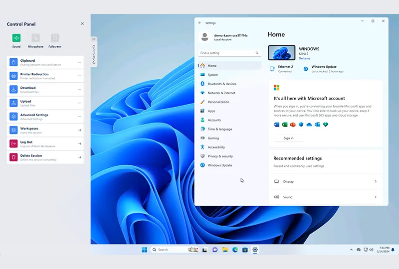
Task: Click the user account avatar in Settings
Action: (204, 37)
